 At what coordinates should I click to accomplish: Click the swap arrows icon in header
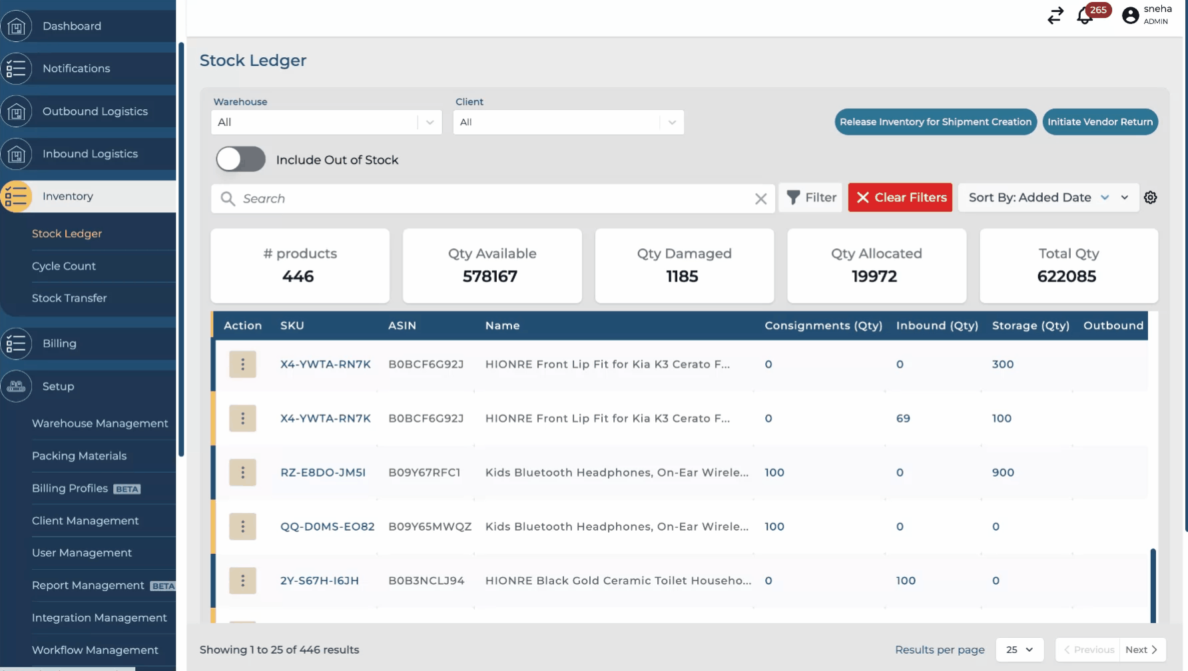[1055, 16]
